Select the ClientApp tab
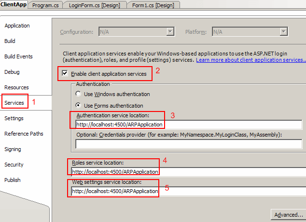 point(14,4)
